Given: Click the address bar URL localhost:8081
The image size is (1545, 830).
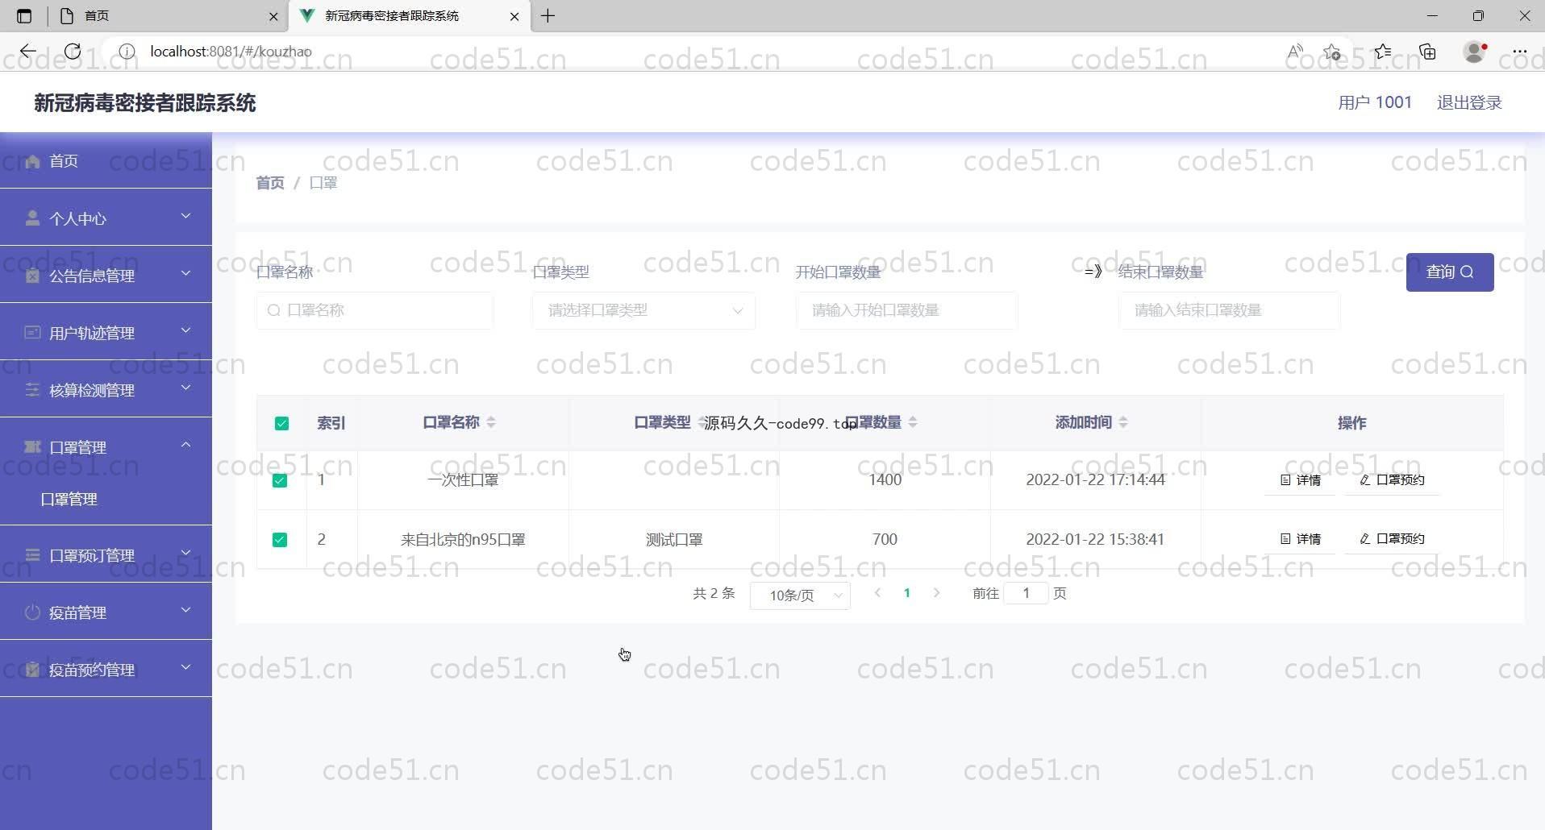Looking at the screenshot, I should point(231,52).
